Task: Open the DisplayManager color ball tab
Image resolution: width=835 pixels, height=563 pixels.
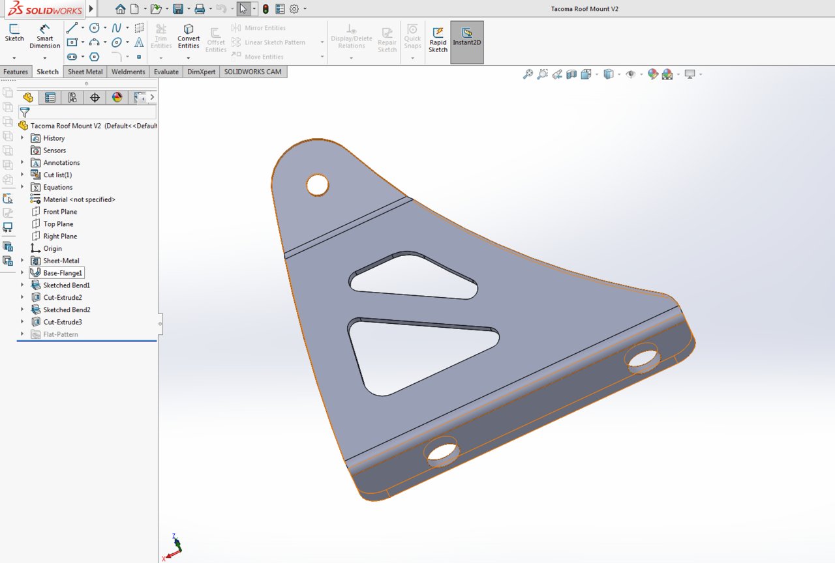Action: point(117,98)
